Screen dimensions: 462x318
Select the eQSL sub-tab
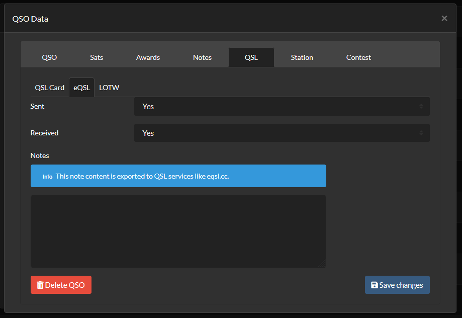pos(81,88)
